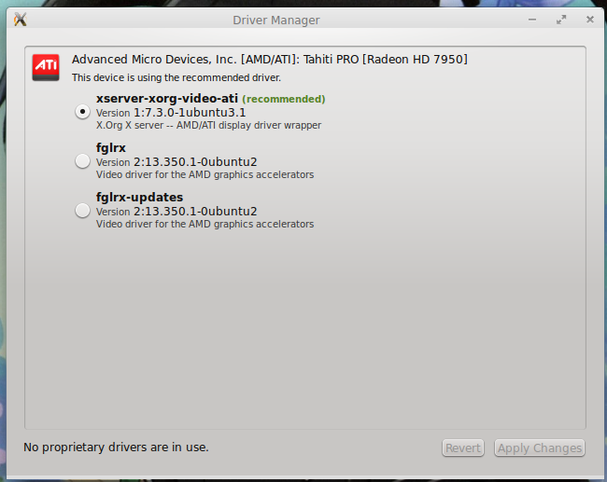The image size is (607, 482).
Task: Click Version 1:7.3.0-1ubuntu3.1 text
Action: 171,113
